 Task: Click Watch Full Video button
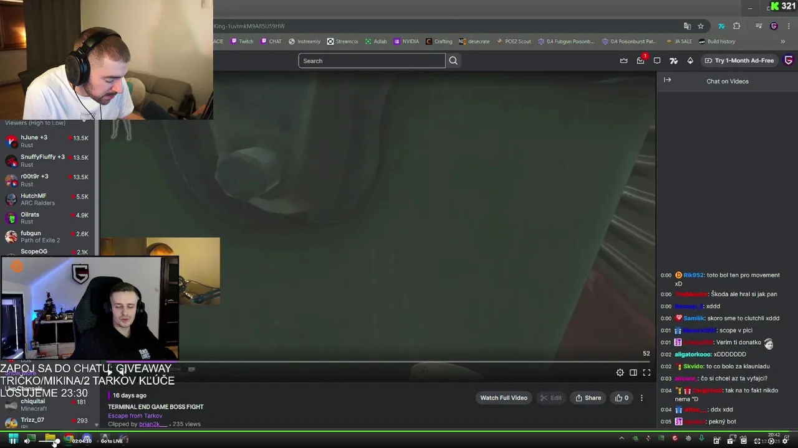click(504, 398)
